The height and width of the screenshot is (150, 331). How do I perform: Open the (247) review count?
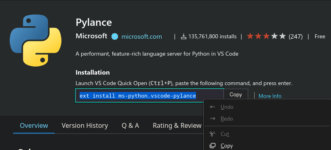295,37
